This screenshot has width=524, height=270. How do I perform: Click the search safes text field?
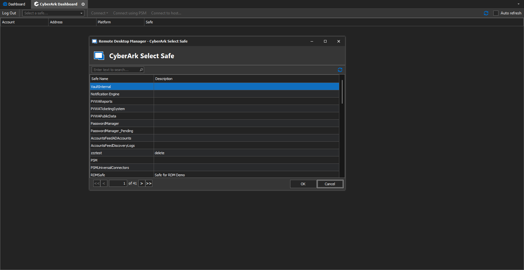coord(116,70)
